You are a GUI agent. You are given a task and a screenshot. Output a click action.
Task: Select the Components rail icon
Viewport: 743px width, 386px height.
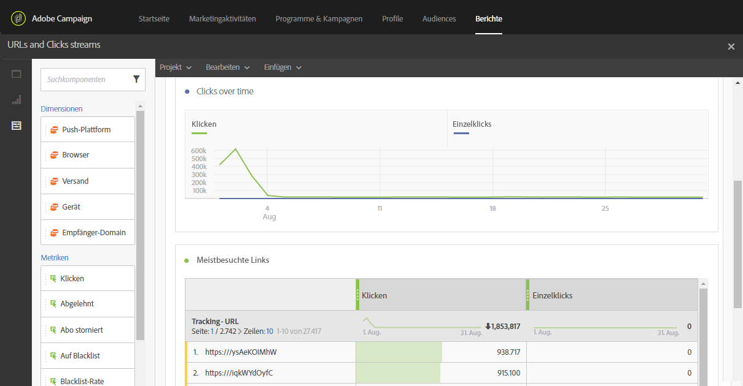[x=17, y=125]
